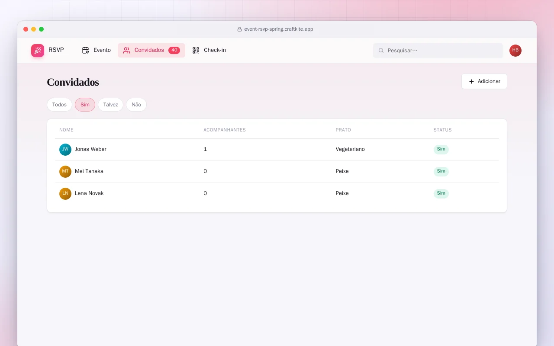The width and height of the screenshot is (554, 346).
Task: Click Jonas Weber's companions count 1
Action: click(205, 149)
